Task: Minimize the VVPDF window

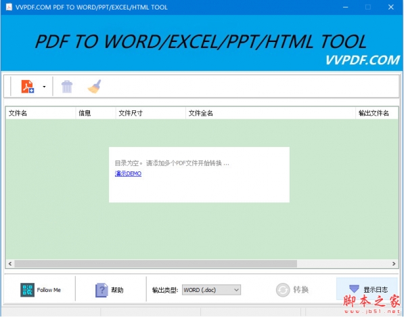Action: [345, 7]
